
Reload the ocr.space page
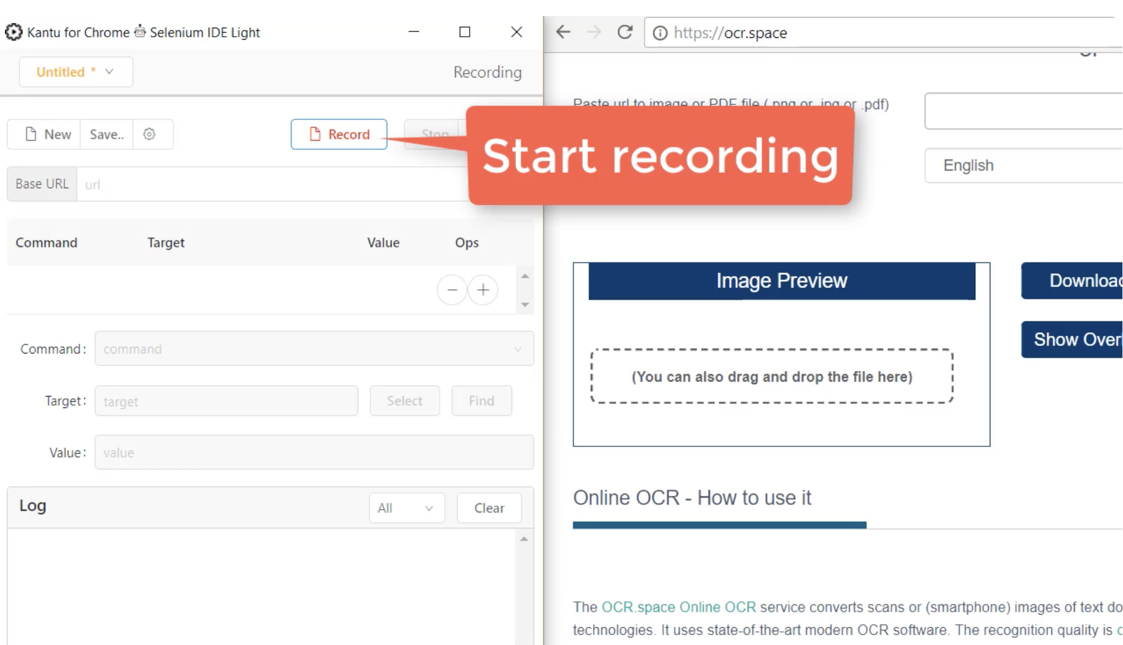(625, 32)
